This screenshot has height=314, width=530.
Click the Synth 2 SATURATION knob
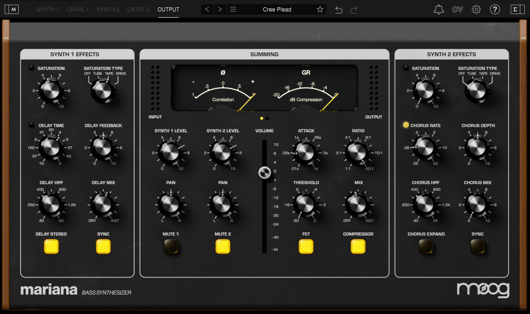[x=425, y=90]
